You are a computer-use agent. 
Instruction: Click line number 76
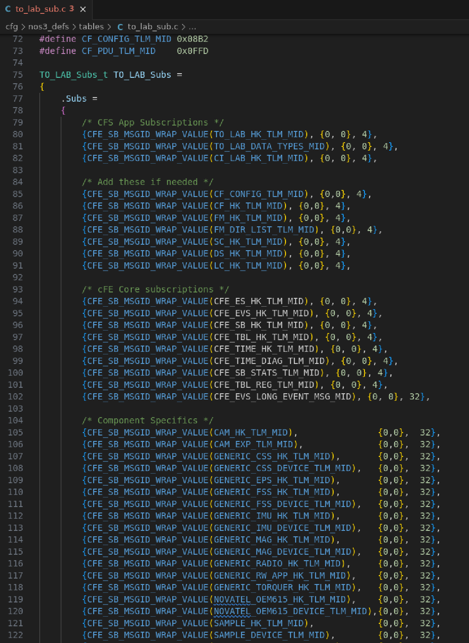click(18, 87)
